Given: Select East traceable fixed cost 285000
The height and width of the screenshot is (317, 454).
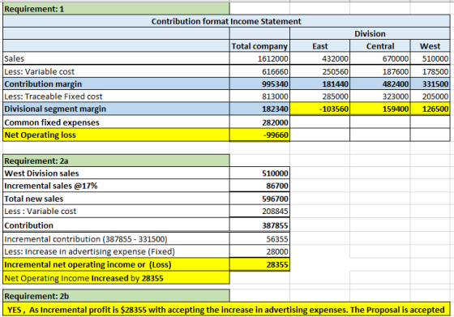Looking at the screenshot, I should coord(320,96).
